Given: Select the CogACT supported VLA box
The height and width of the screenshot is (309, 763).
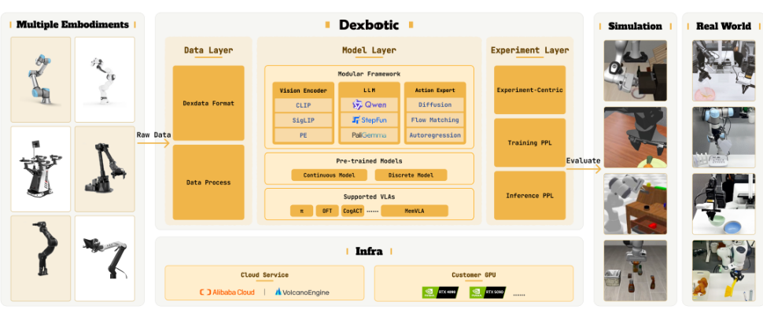Looking at the screenshot, I should [352, 211].
